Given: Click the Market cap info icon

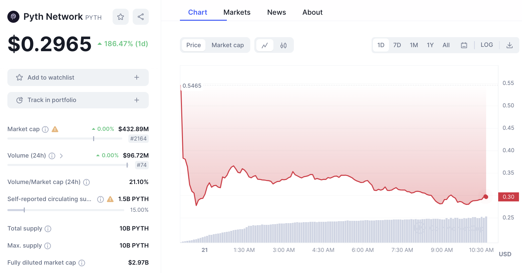Looking at the screenshot, I should (x=45, y=129).
